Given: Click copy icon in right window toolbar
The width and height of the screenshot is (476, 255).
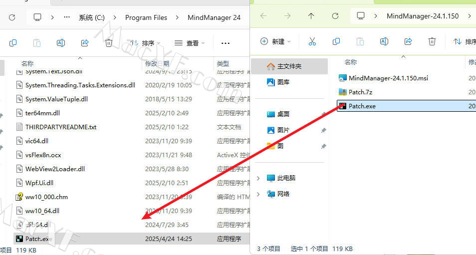Looking at the screenshot, I should tap(336, 41).
